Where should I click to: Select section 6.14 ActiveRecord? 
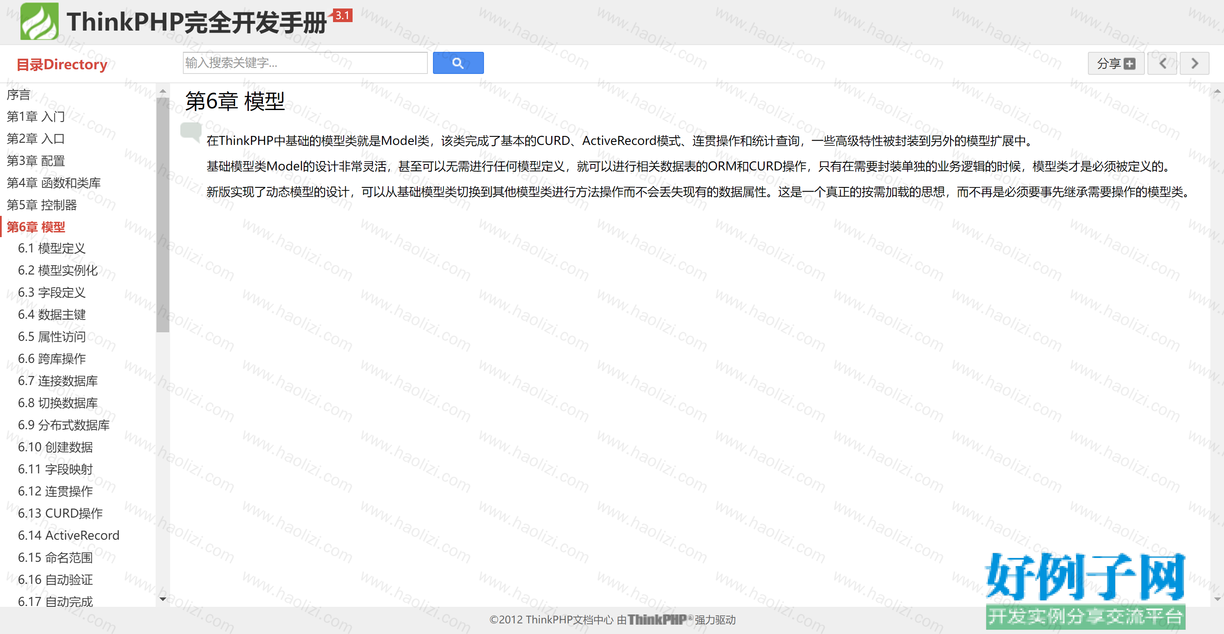[68, 535]
